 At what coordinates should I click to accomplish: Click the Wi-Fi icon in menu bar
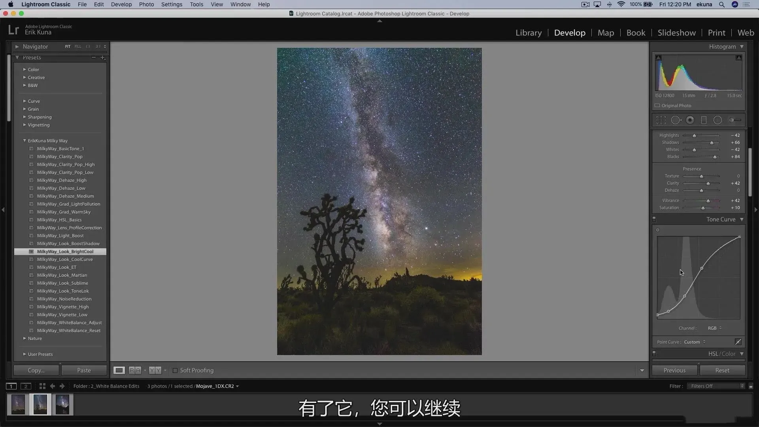point(621,4)
